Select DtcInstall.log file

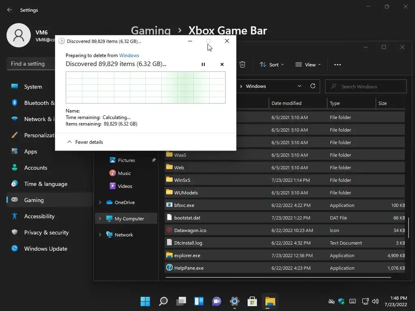coord(285,243)
